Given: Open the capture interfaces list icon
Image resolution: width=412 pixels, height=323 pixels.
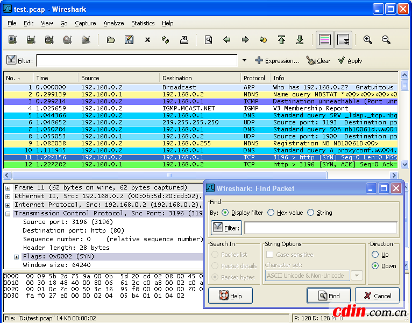Looking at the screenshot, I should 12,40.
